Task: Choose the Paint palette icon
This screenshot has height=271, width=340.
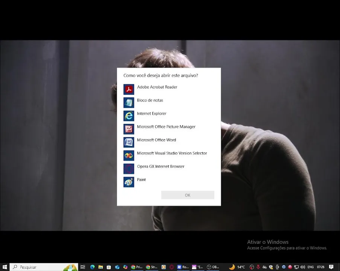Action: [x=129, y=182]
